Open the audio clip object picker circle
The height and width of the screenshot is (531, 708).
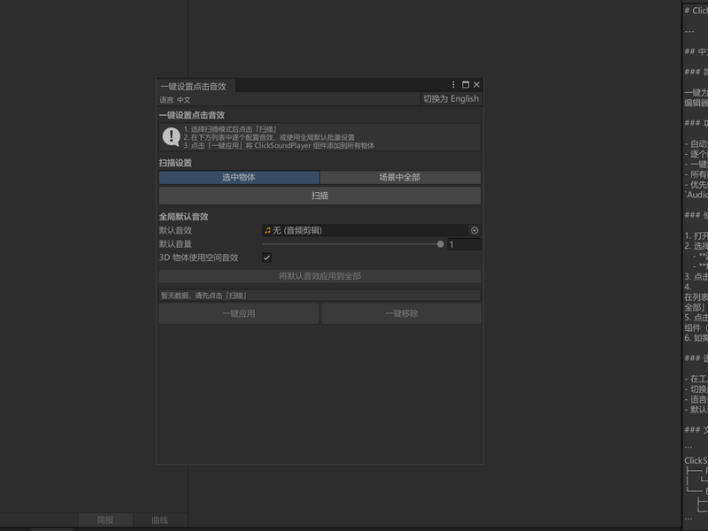pyautogui.click(x=474, y=231)
